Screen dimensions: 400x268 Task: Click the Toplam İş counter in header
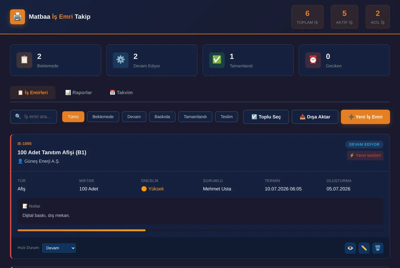pos(307,17)
